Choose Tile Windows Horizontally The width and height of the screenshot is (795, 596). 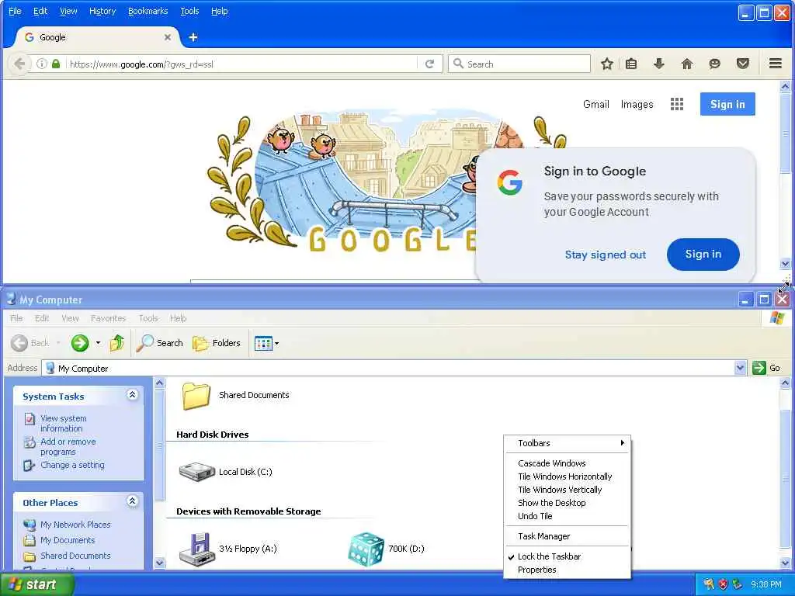tap(567, 476)
